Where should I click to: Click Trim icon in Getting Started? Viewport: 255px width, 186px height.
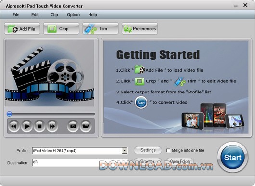click(x=180, y=81)
